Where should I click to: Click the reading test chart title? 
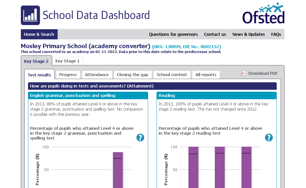210,131
